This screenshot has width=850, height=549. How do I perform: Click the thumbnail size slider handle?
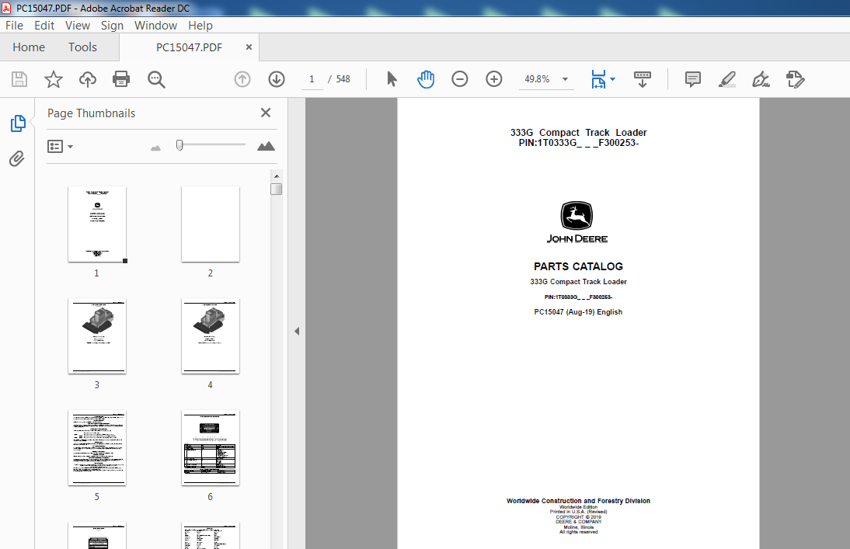coord(179,144)
